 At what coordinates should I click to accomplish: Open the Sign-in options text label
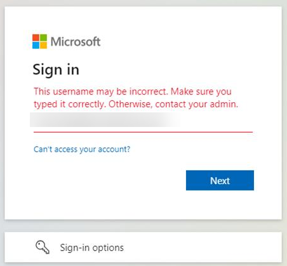92,248
